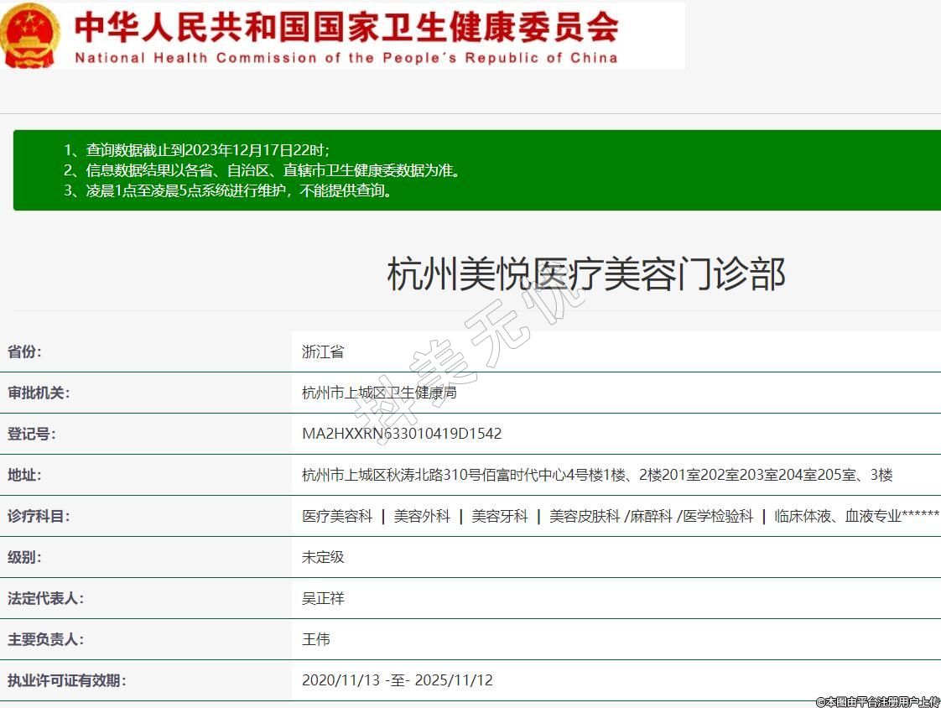Select the 省份 row label
Viewport: 941px width, 708px height.
pos(24,351)
